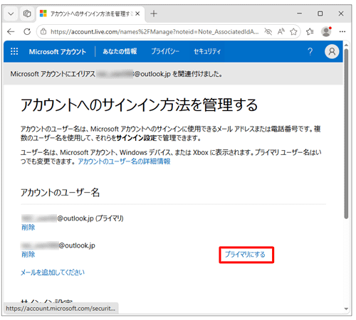This screenshot has width=356, height=320.
Task: Start Read aloud from address bar
Action: [281, 31]
